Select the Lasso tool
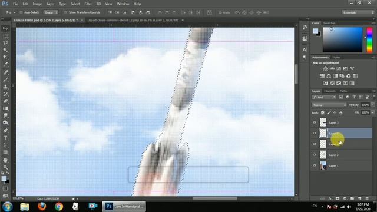377x212 pixels. point(5,43)
